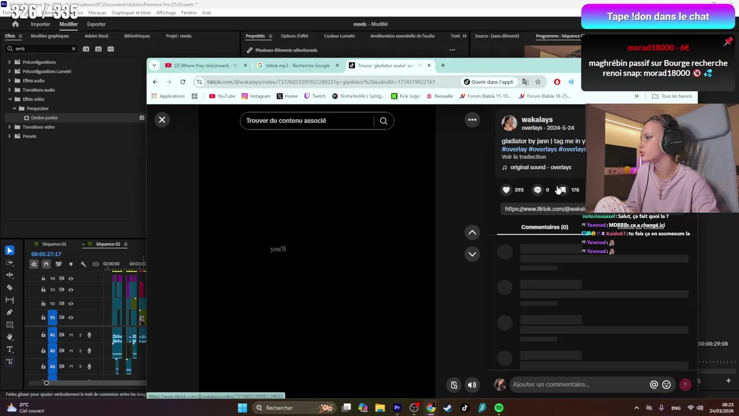The image size is (739, 416).
Task: Open Chrome tab search dropdown arrow
Action: pos(154,65)
